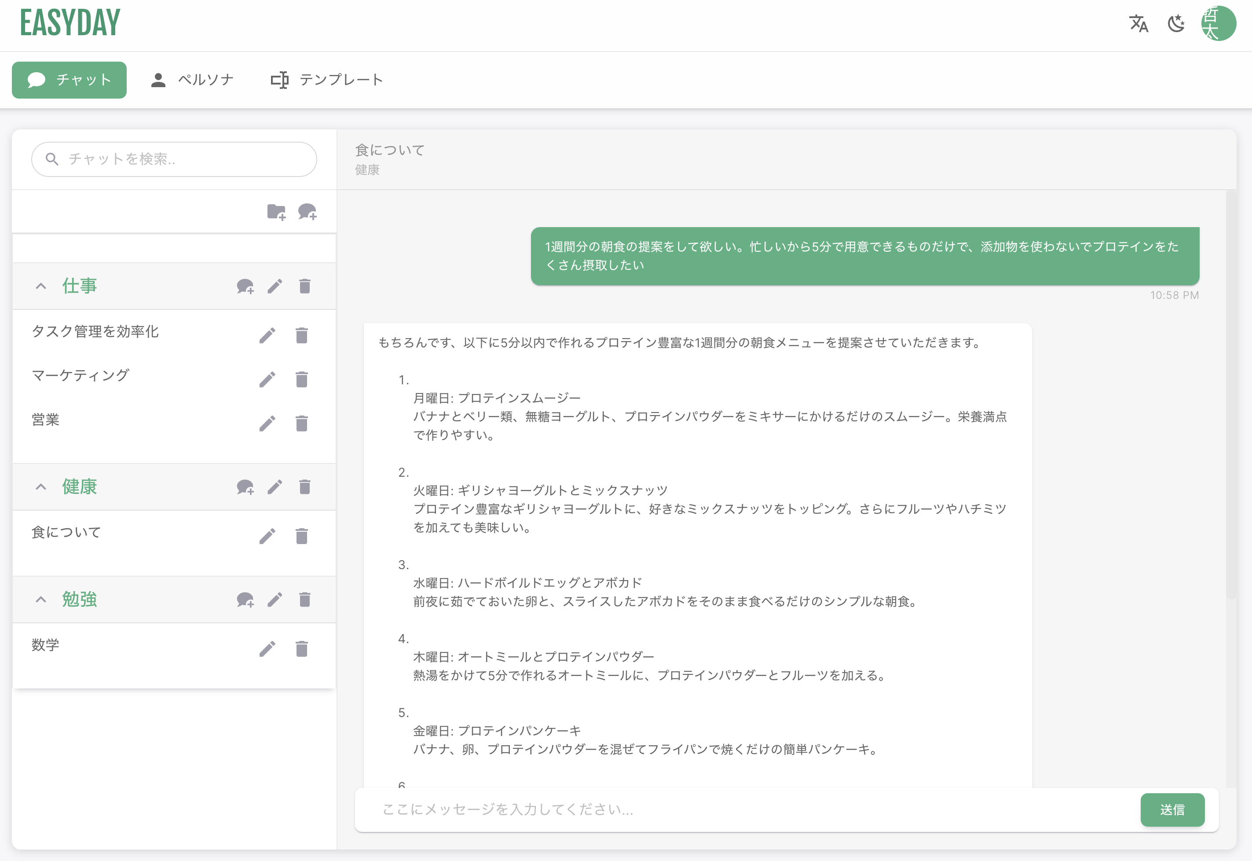Open the テンプレート tab

327,80
